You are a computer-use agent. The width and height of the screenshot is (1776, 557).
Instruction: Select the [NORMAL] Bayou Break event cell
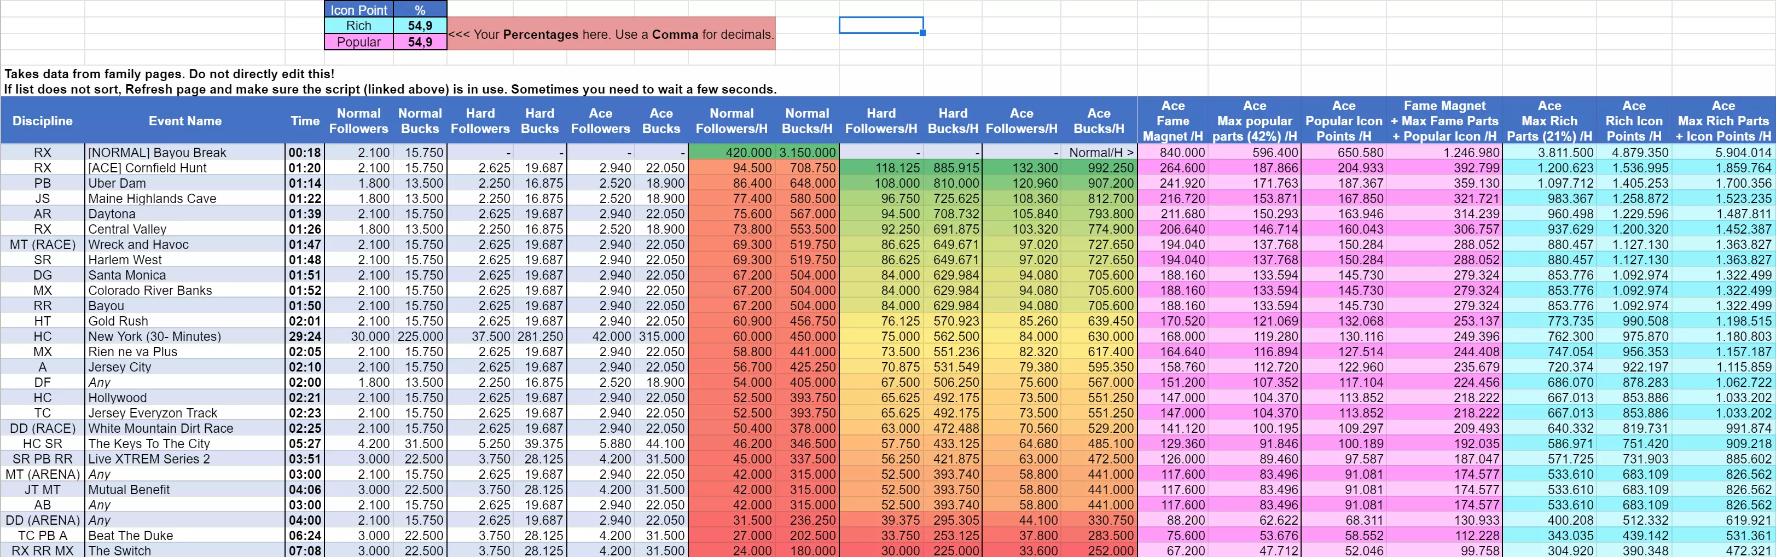(x=185, y=152)
